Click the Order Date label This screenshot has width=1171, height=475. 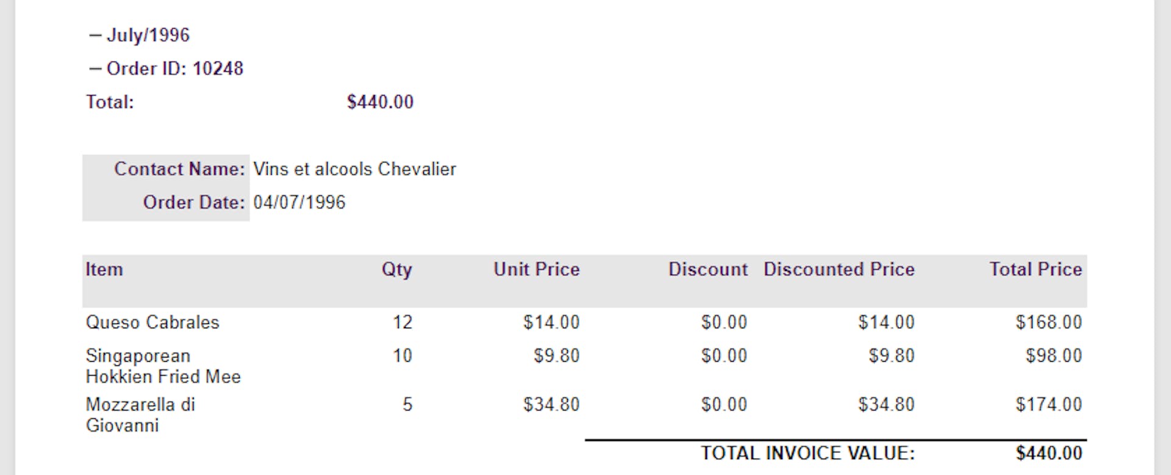point(193,202)
